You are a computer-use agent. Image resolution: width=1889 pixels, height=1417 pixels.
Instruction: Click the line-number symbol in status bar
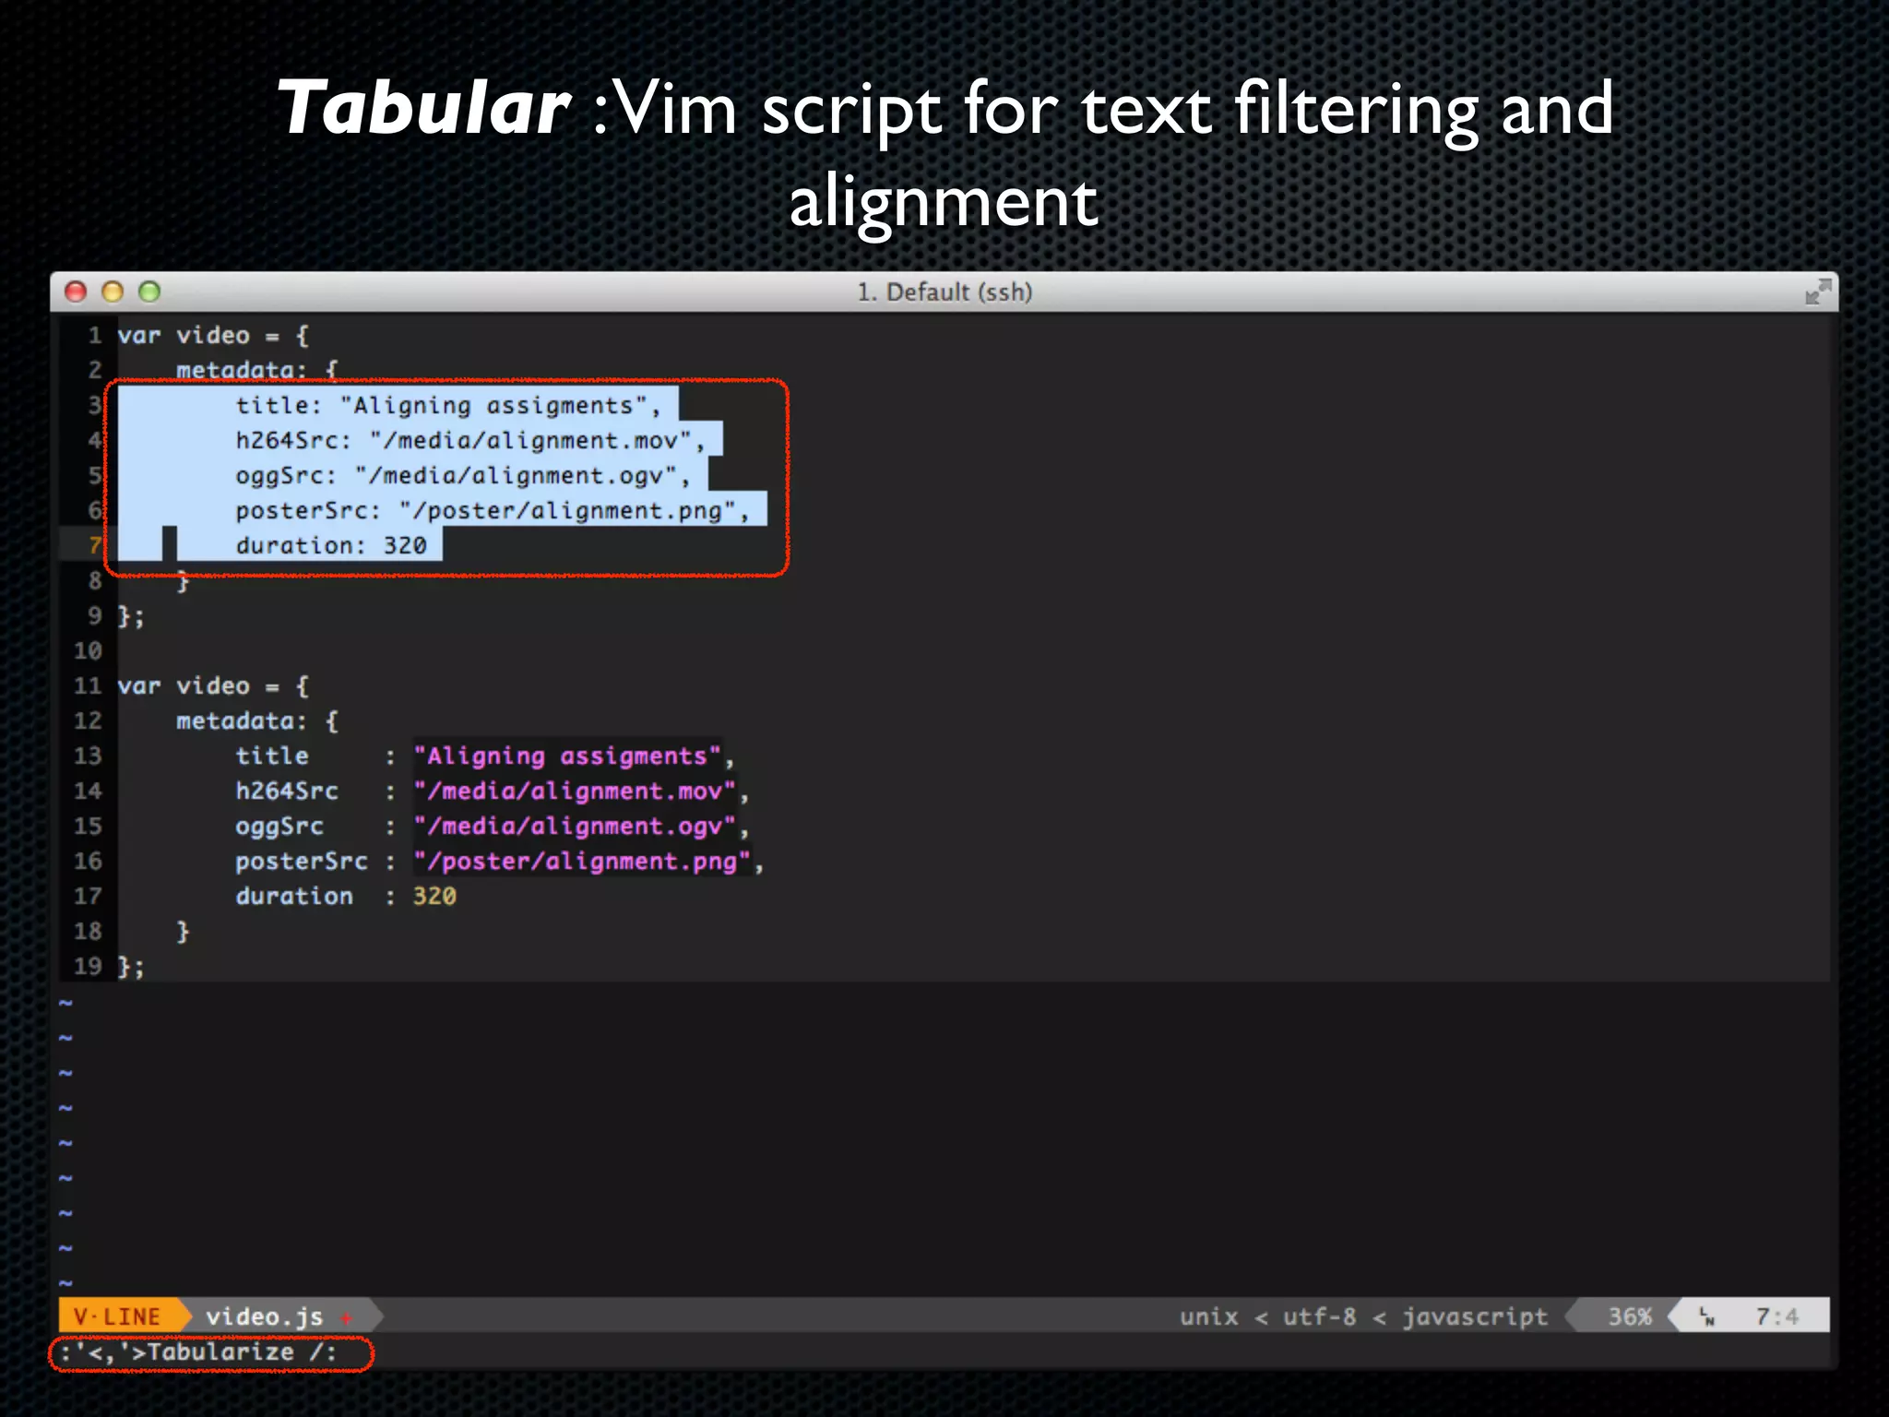pyautogui.click(x=1707, y=1316)
